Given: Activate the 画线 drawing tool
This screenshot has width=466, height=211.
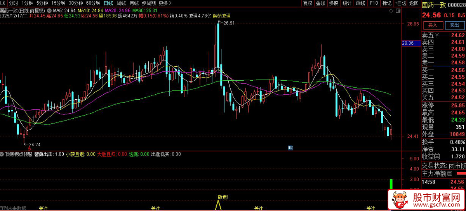Looking at the screenshot, I should [x=360, y=3].
